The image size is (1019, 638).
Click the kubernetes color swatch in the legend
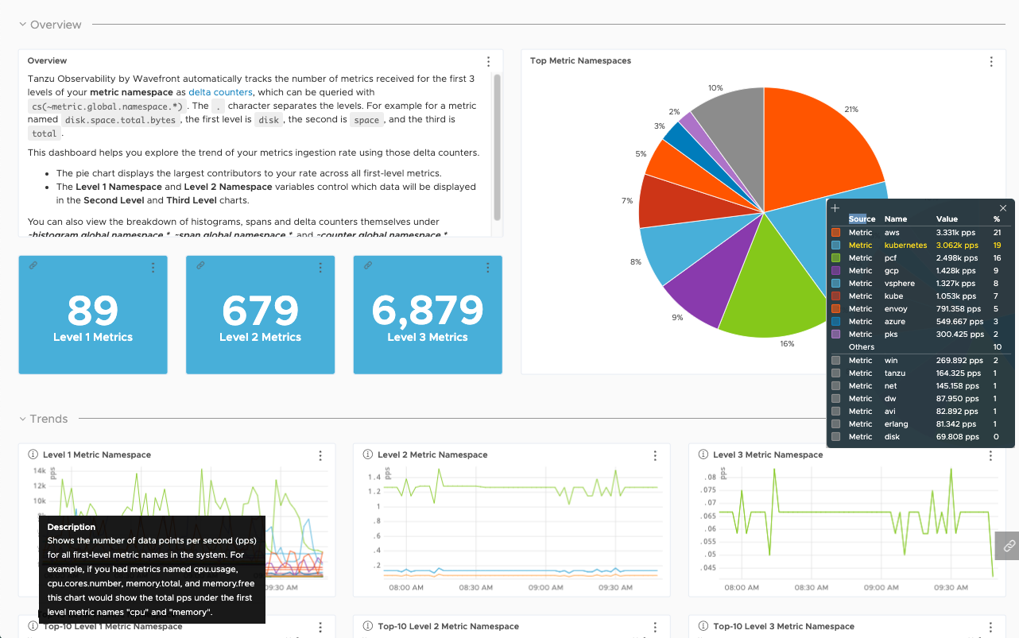(835, 246)
